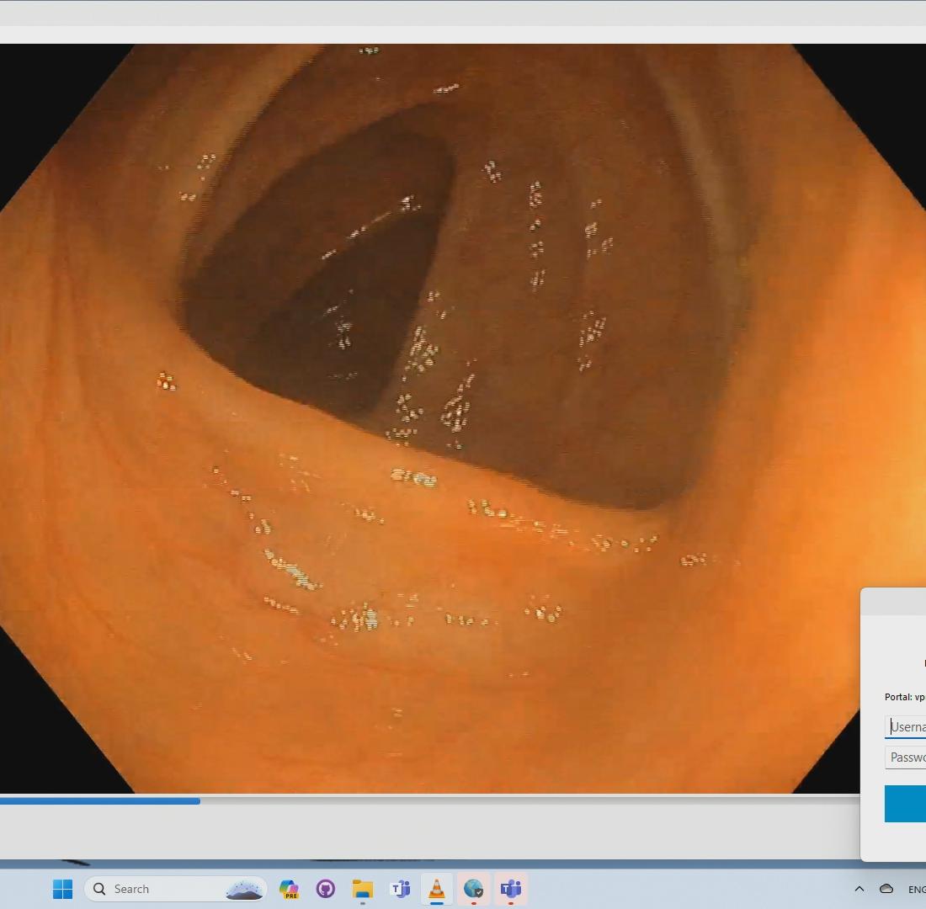This screenshot has height=909, width=926.
Task: Open the OneDrive cloud tray icon
Action: tap(886, 889)
